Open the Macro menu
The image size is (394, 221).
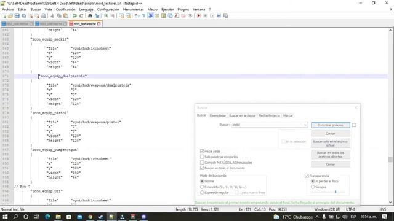[153, 9]
